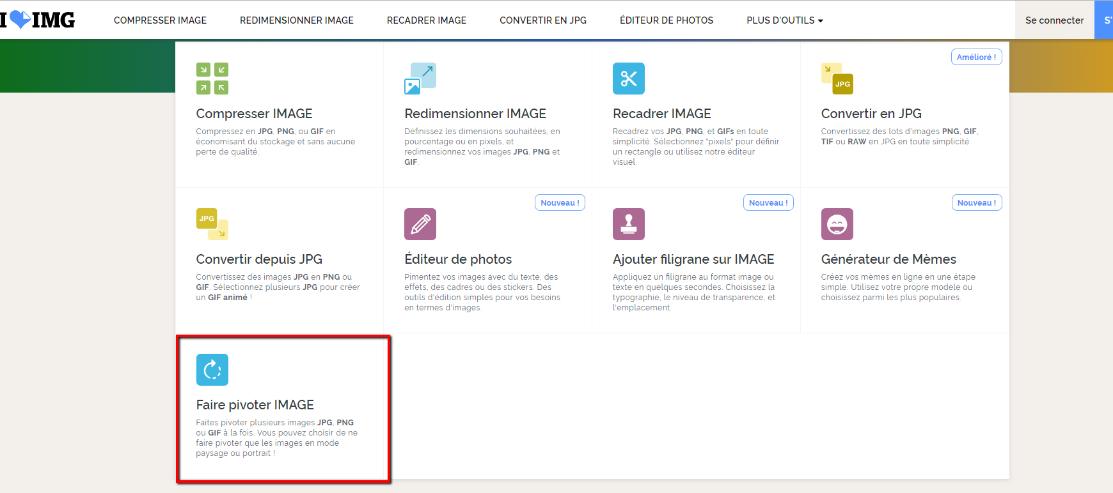Click the Ajouter filigrane stamp icon
1113x493 pixels.
point(628,224)
